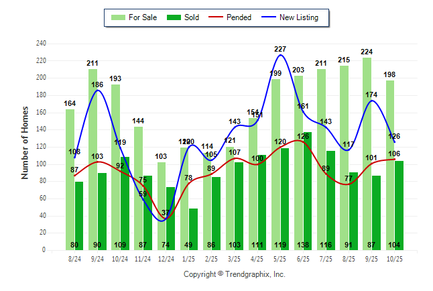The image size is (433, 291).
Task: Click the For Sale light green legend swatch
Action: coord(119,17)
